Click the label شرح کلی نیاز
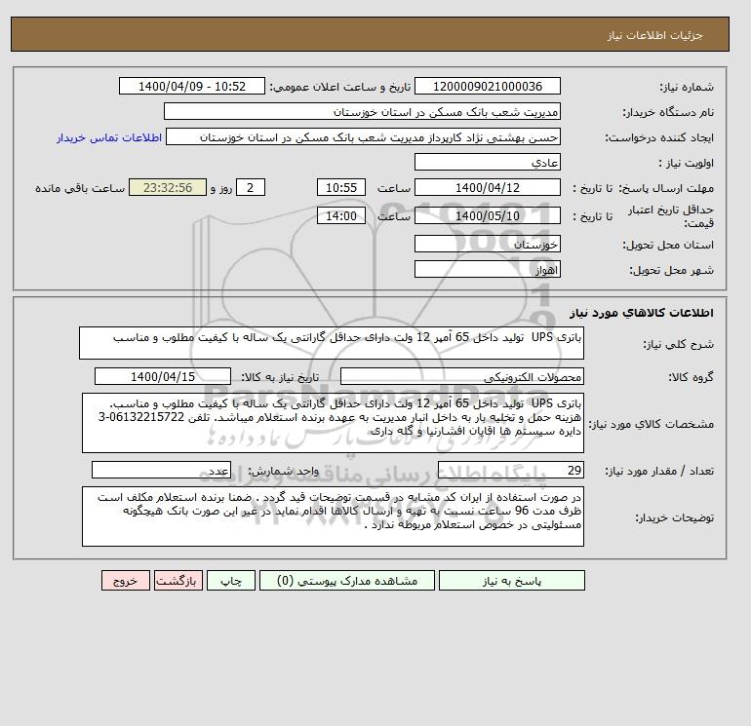751x726 pixels. [678, 344]
